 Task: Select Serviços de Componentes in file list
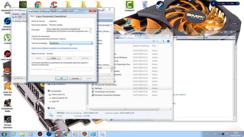[x=106, y=85]
